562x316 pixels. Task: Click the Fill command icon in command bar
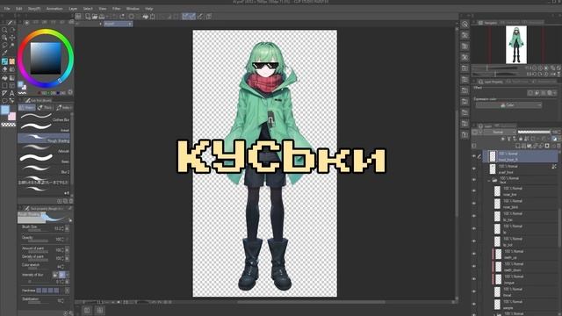[x=146, y=17]
